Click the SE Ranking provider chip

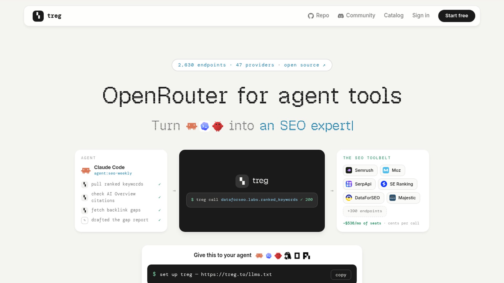coord(398,184)
